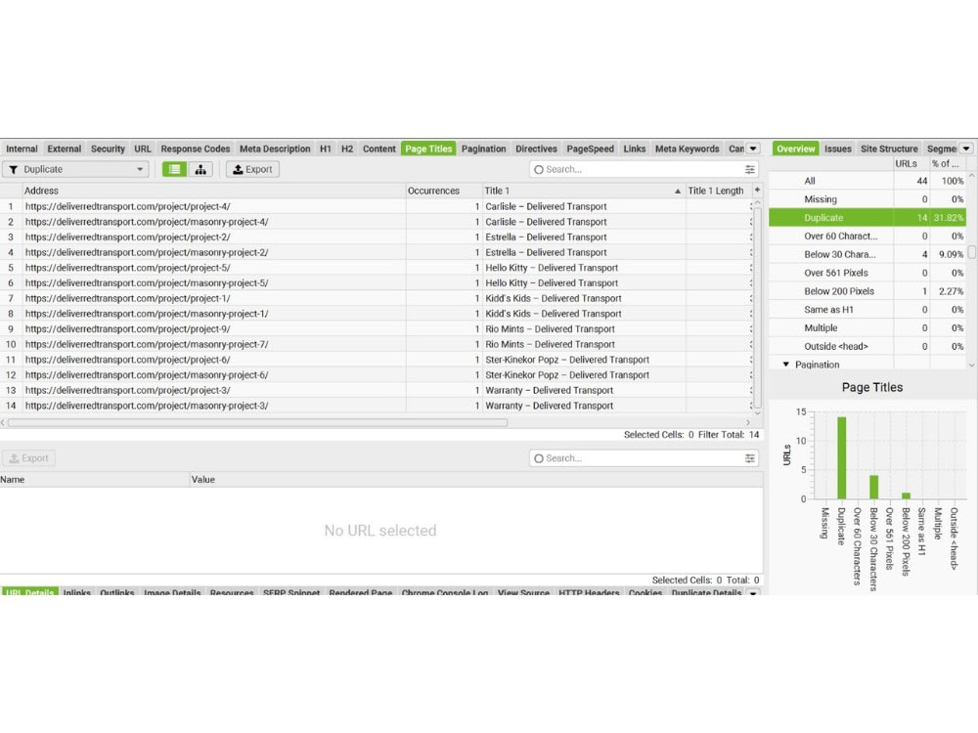Open right panel tabs overflow dropdown
Screen dimensions: 978x733
(966, 149)
